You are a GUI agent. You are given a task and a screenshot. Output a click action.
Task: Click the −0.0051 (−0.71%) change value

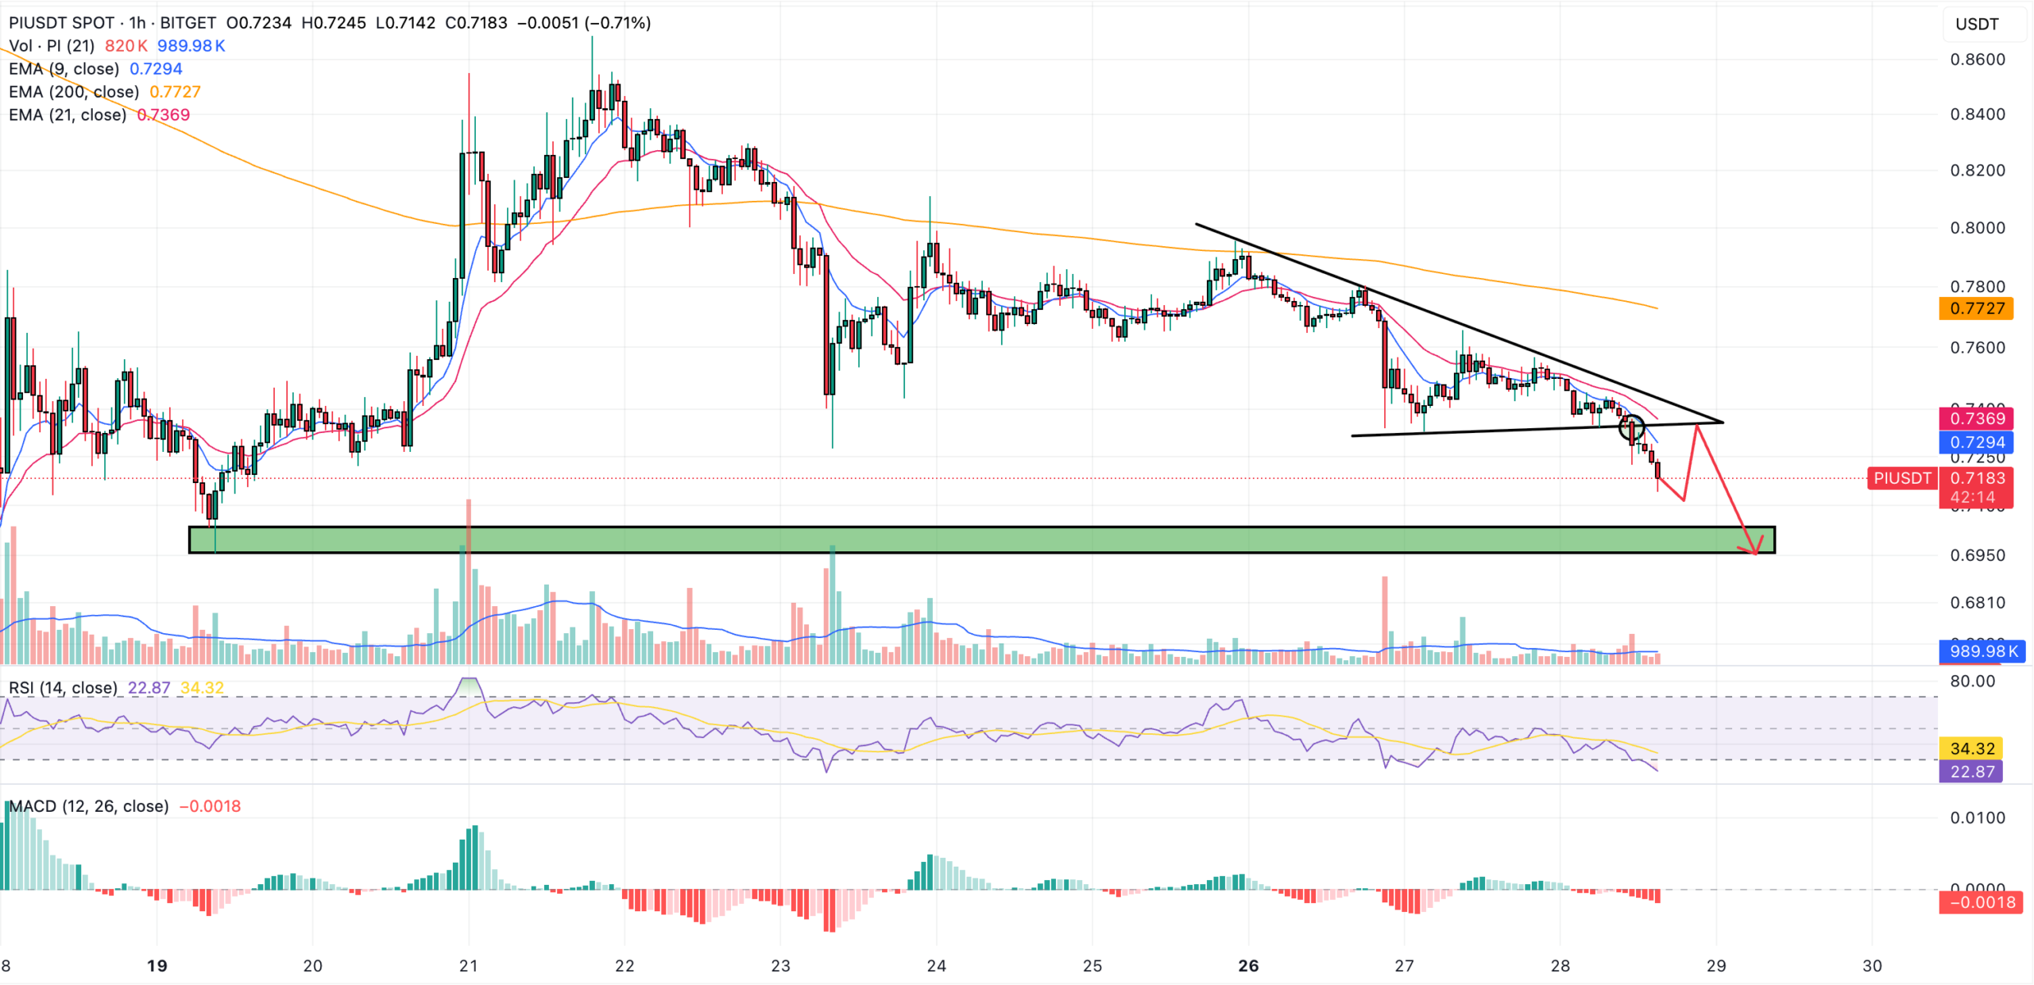(584, 22)
